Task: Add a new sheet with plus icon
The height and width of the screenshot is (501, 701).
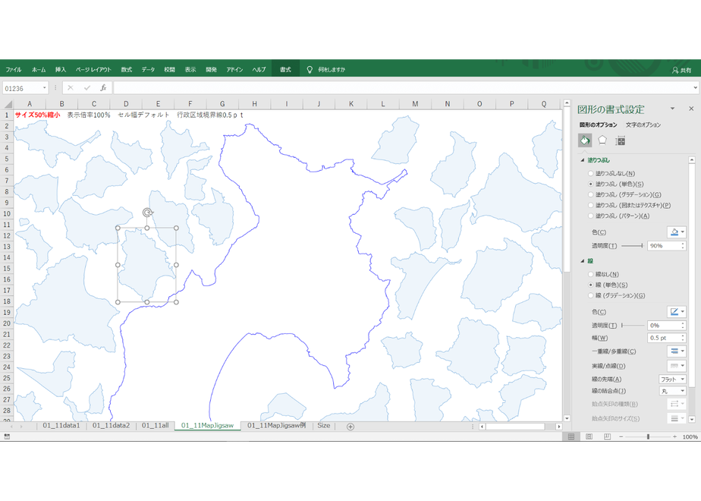Action: pos(350,427)
